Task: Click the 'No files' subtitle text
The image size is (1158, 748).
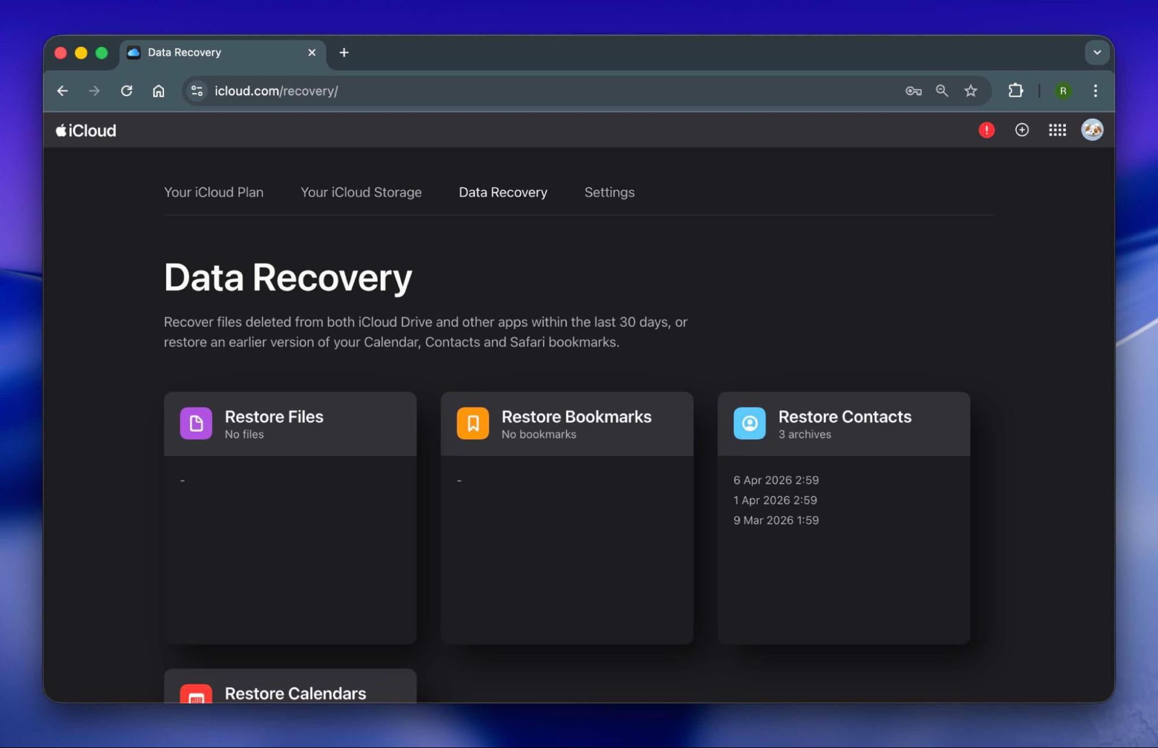Action: (244, 435)
